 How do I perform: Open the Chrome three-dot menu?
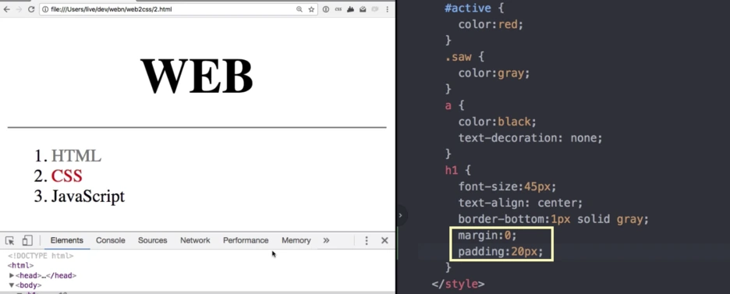388,9
